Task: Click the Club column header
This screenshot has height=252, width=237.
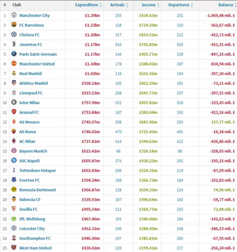Action: [17, 5]
